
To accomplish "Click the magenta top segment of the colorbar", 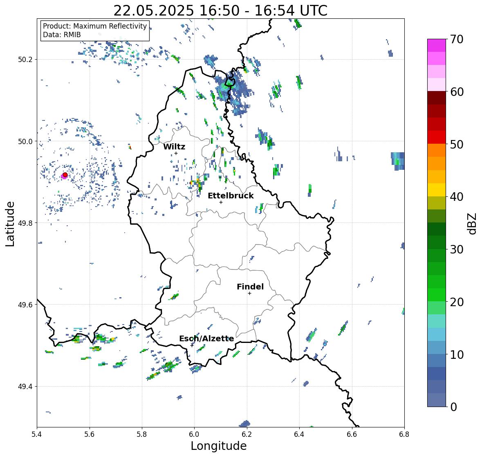I will (x=437, y=45).
